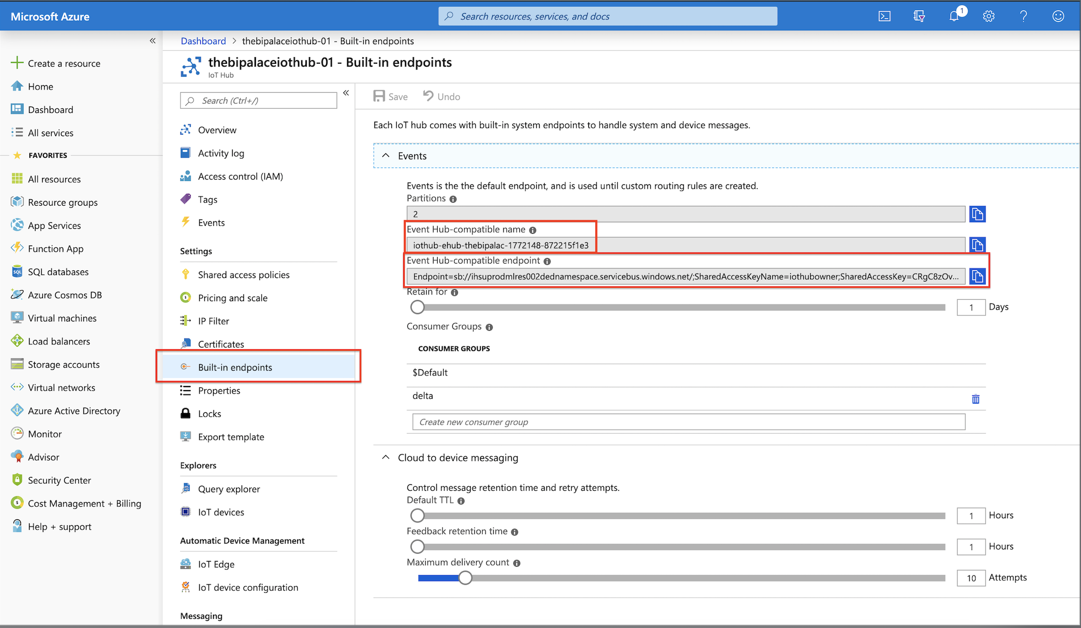Click the feedback smiley icon
The width and height of the screenshot is (1081, 628).
(1058, 17)
